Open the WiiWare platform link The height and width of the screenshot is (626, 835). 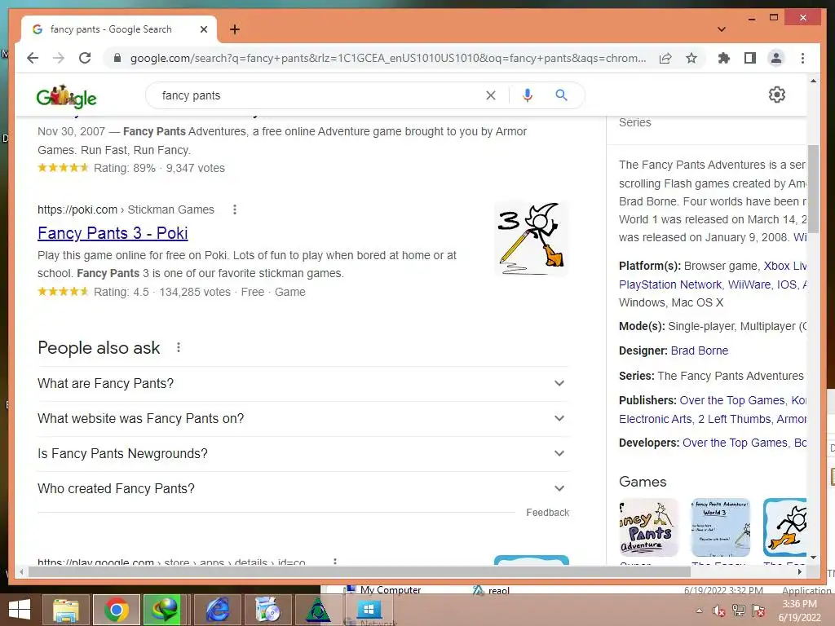[749, 284]
